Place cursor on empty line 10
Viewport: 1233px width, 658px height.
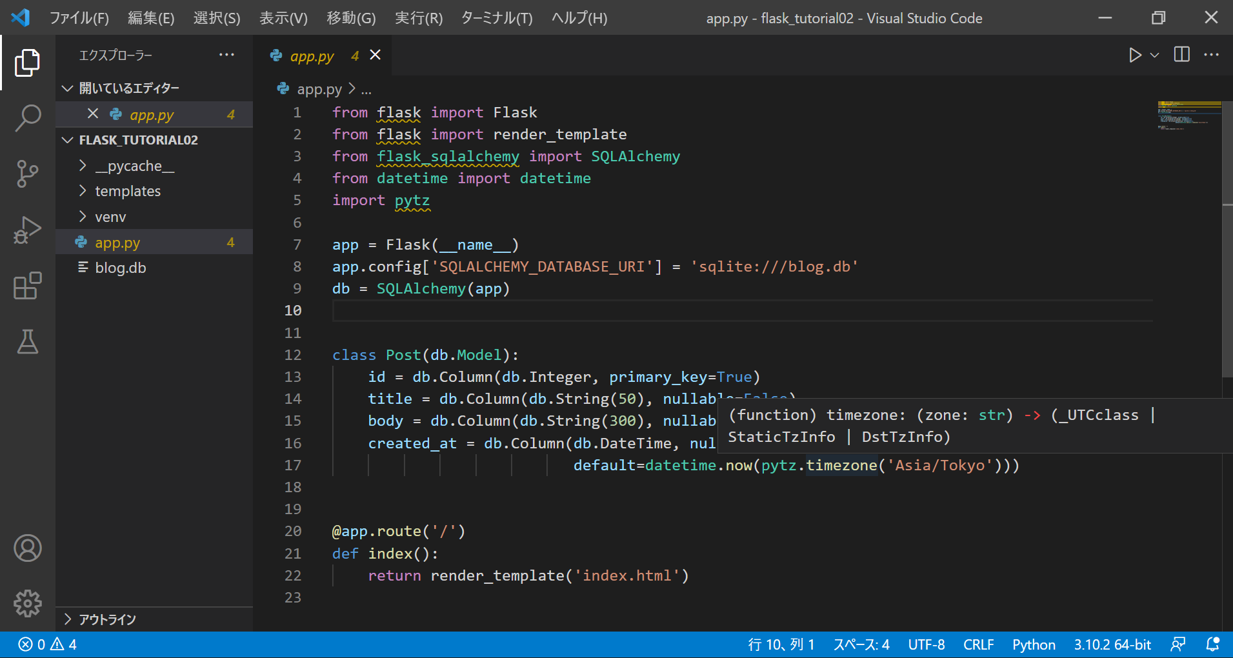(742, 311)
